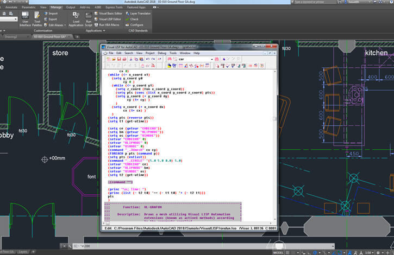Open the annotation scale 1:50 dropdown

(x=369, y=253)
